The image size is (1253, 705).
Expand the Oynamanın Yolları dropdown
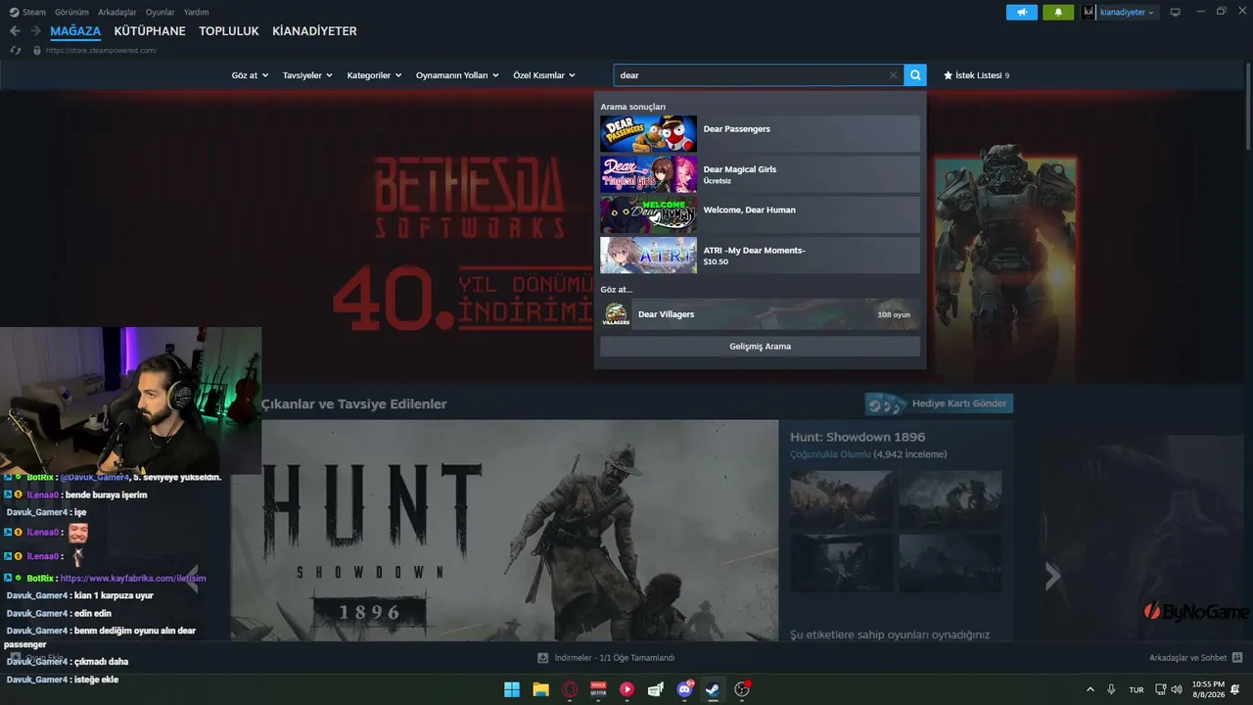[457, 75]
